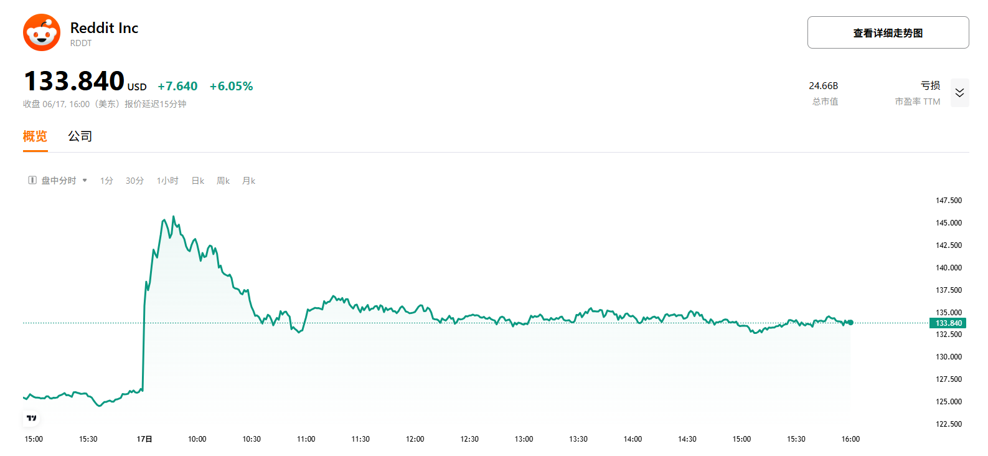Viewport: 988px width, 456px height.
Task: Switch chart to 月k view
Action: click(248, 181)
